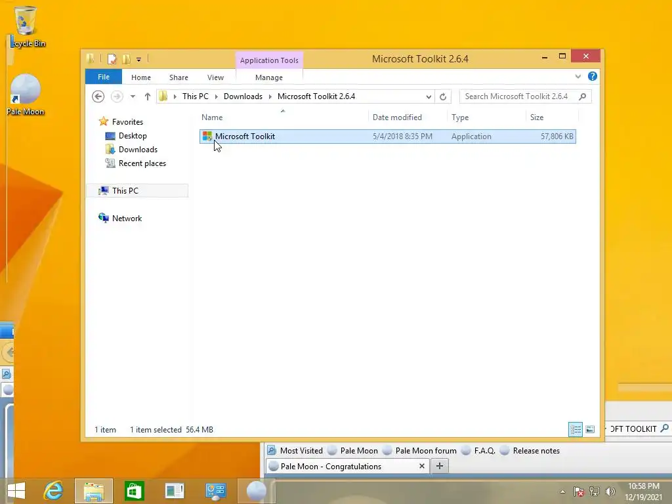Open Most Visited bookmark in Pale Moon

pyautogui.click(x=295, y=450)
